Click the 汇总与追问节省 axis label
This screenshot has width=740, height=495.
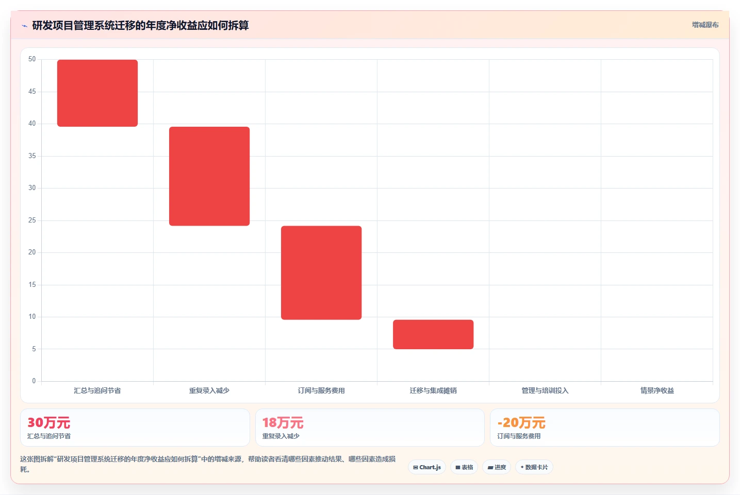(x=97, y=390)
